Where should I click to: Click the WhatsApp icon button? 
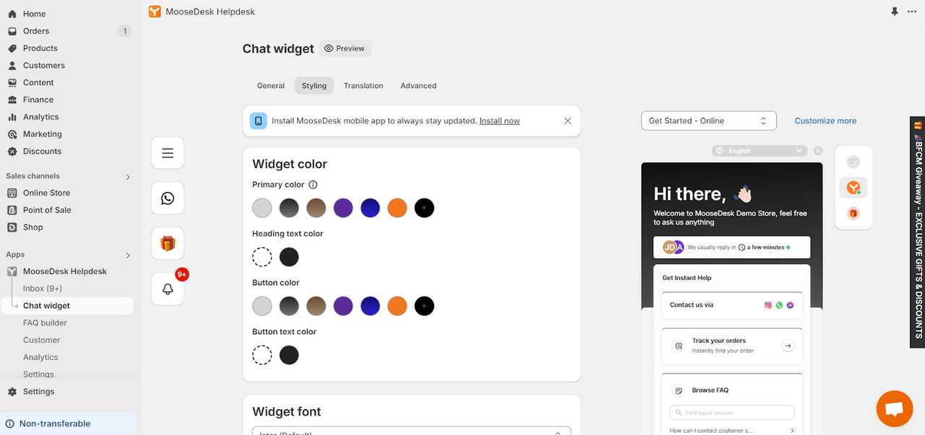[x=168, y=198]
